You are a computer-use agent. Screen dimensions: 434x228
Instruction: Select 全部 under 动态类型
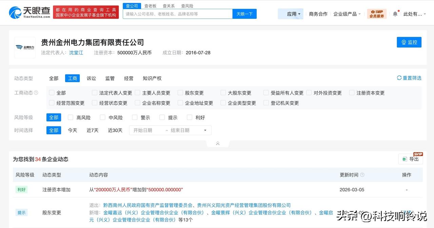pos(54,78)
